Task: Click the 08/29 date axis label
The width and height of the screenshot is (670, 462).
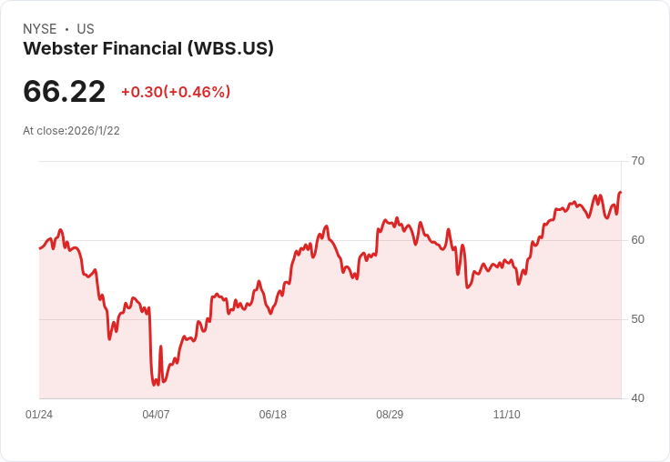Action: pyautogui.click(x=390, y=414)
